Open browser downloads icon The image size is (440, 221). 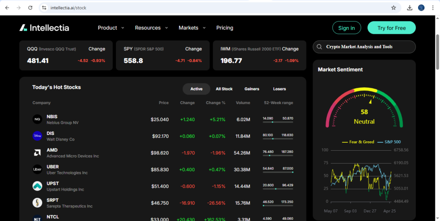click(409, 8)
